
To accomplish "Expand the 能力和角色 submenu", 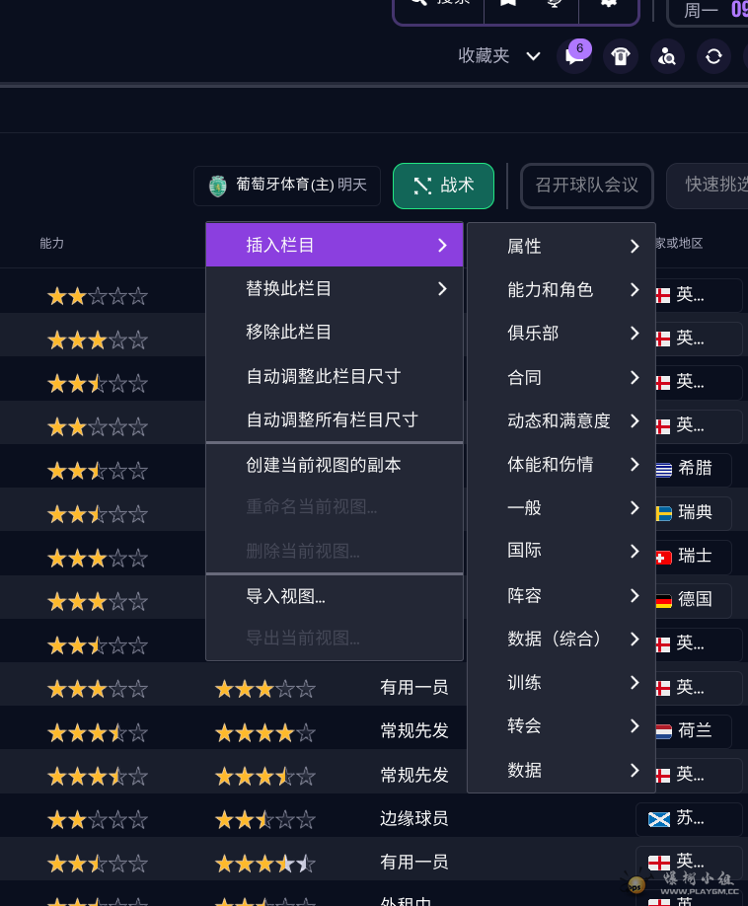I will (561, 289).
